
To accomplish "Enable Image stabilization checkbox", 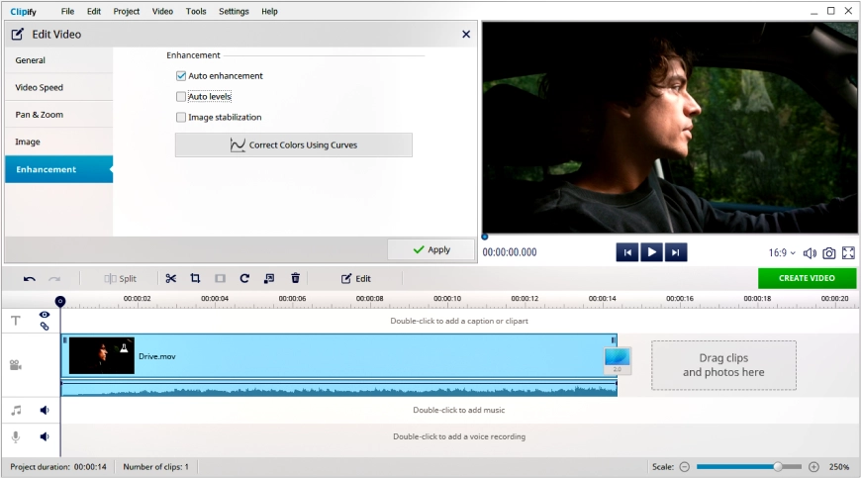I will (181, 117).
